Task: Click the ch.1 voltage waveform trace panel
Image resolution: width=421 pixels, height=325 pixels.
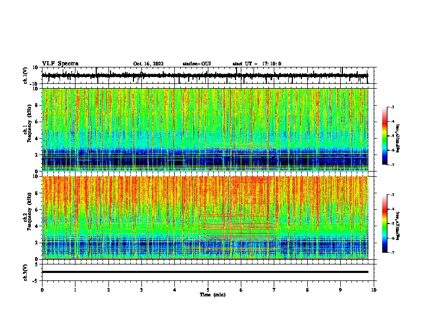Action: [x=207, y=75]
